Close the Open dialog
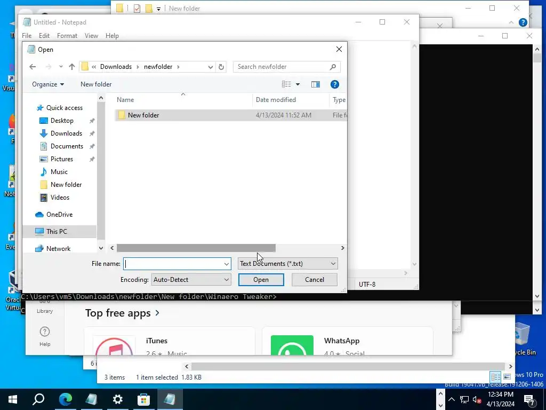The height and width of the screenshot is (410, 546). pyautogui.click(x=339, y=49)
